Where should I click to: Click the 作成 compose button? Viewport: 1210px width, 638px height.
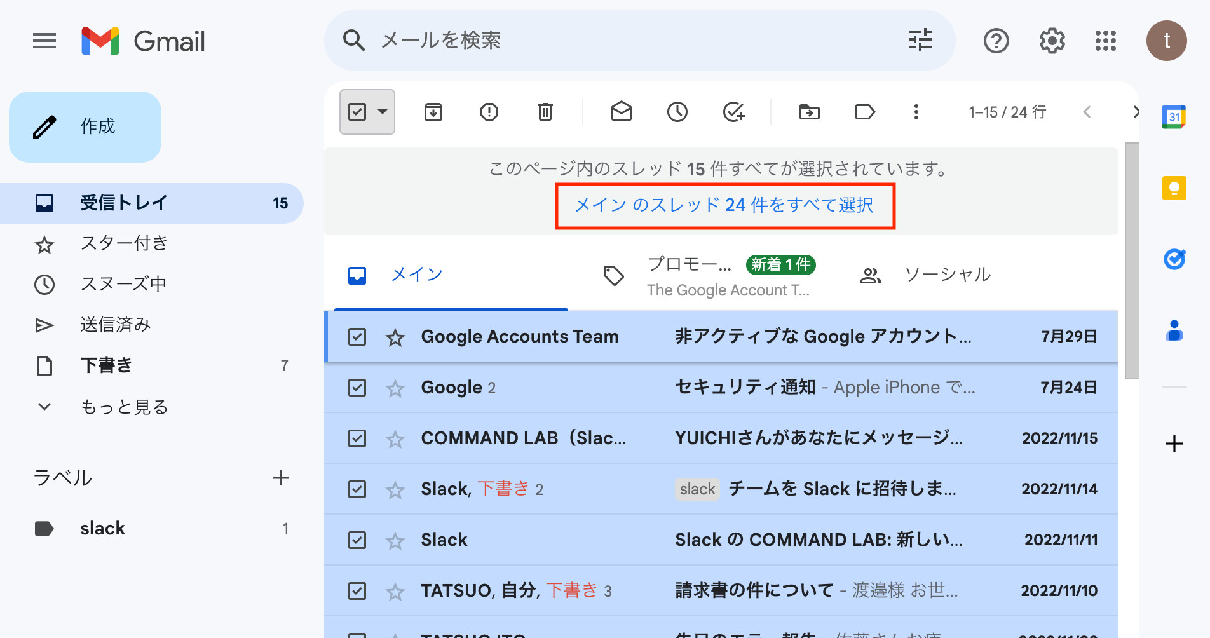point(85,127)
